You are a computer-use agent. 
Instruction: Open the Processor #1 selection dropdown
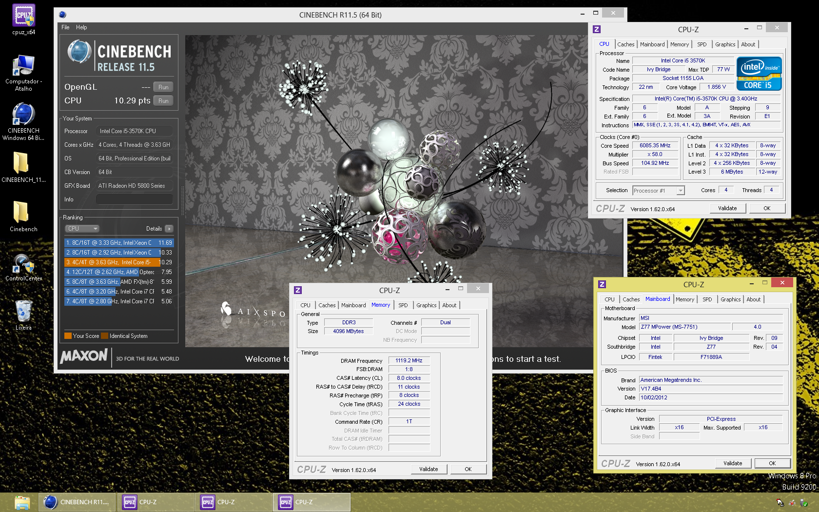[x=658, y=191]
